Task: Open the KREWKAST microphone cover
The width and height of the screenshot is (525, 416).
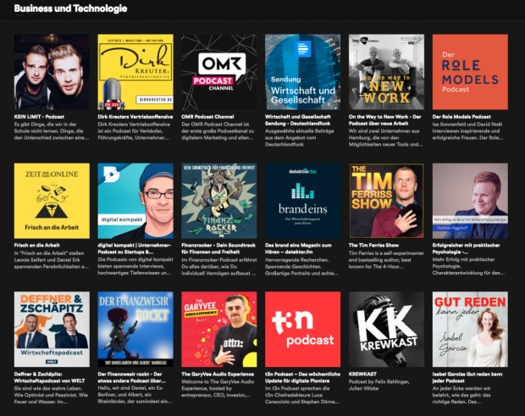Action: coord(386,330)
